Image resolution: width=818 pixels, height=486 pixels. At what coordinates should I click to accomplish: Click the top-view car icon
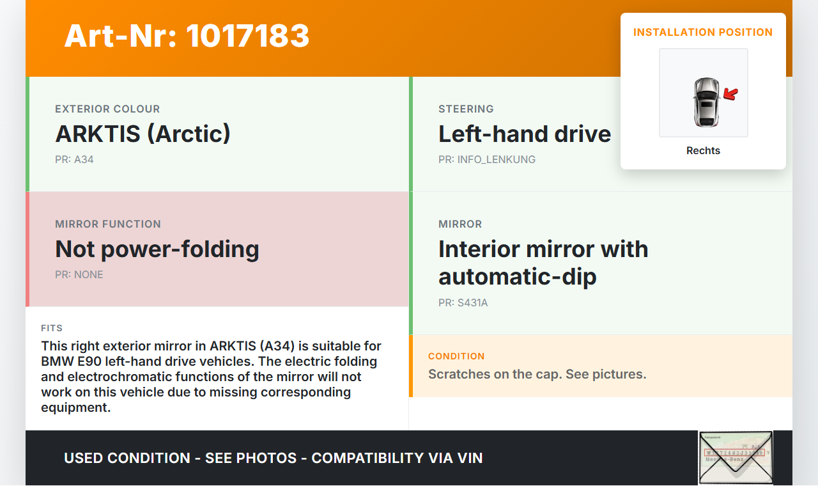(x=706, y=102)
